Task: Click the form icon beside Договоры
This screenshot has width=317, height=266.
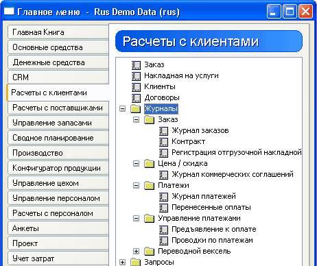Action: tap(136, 98)
